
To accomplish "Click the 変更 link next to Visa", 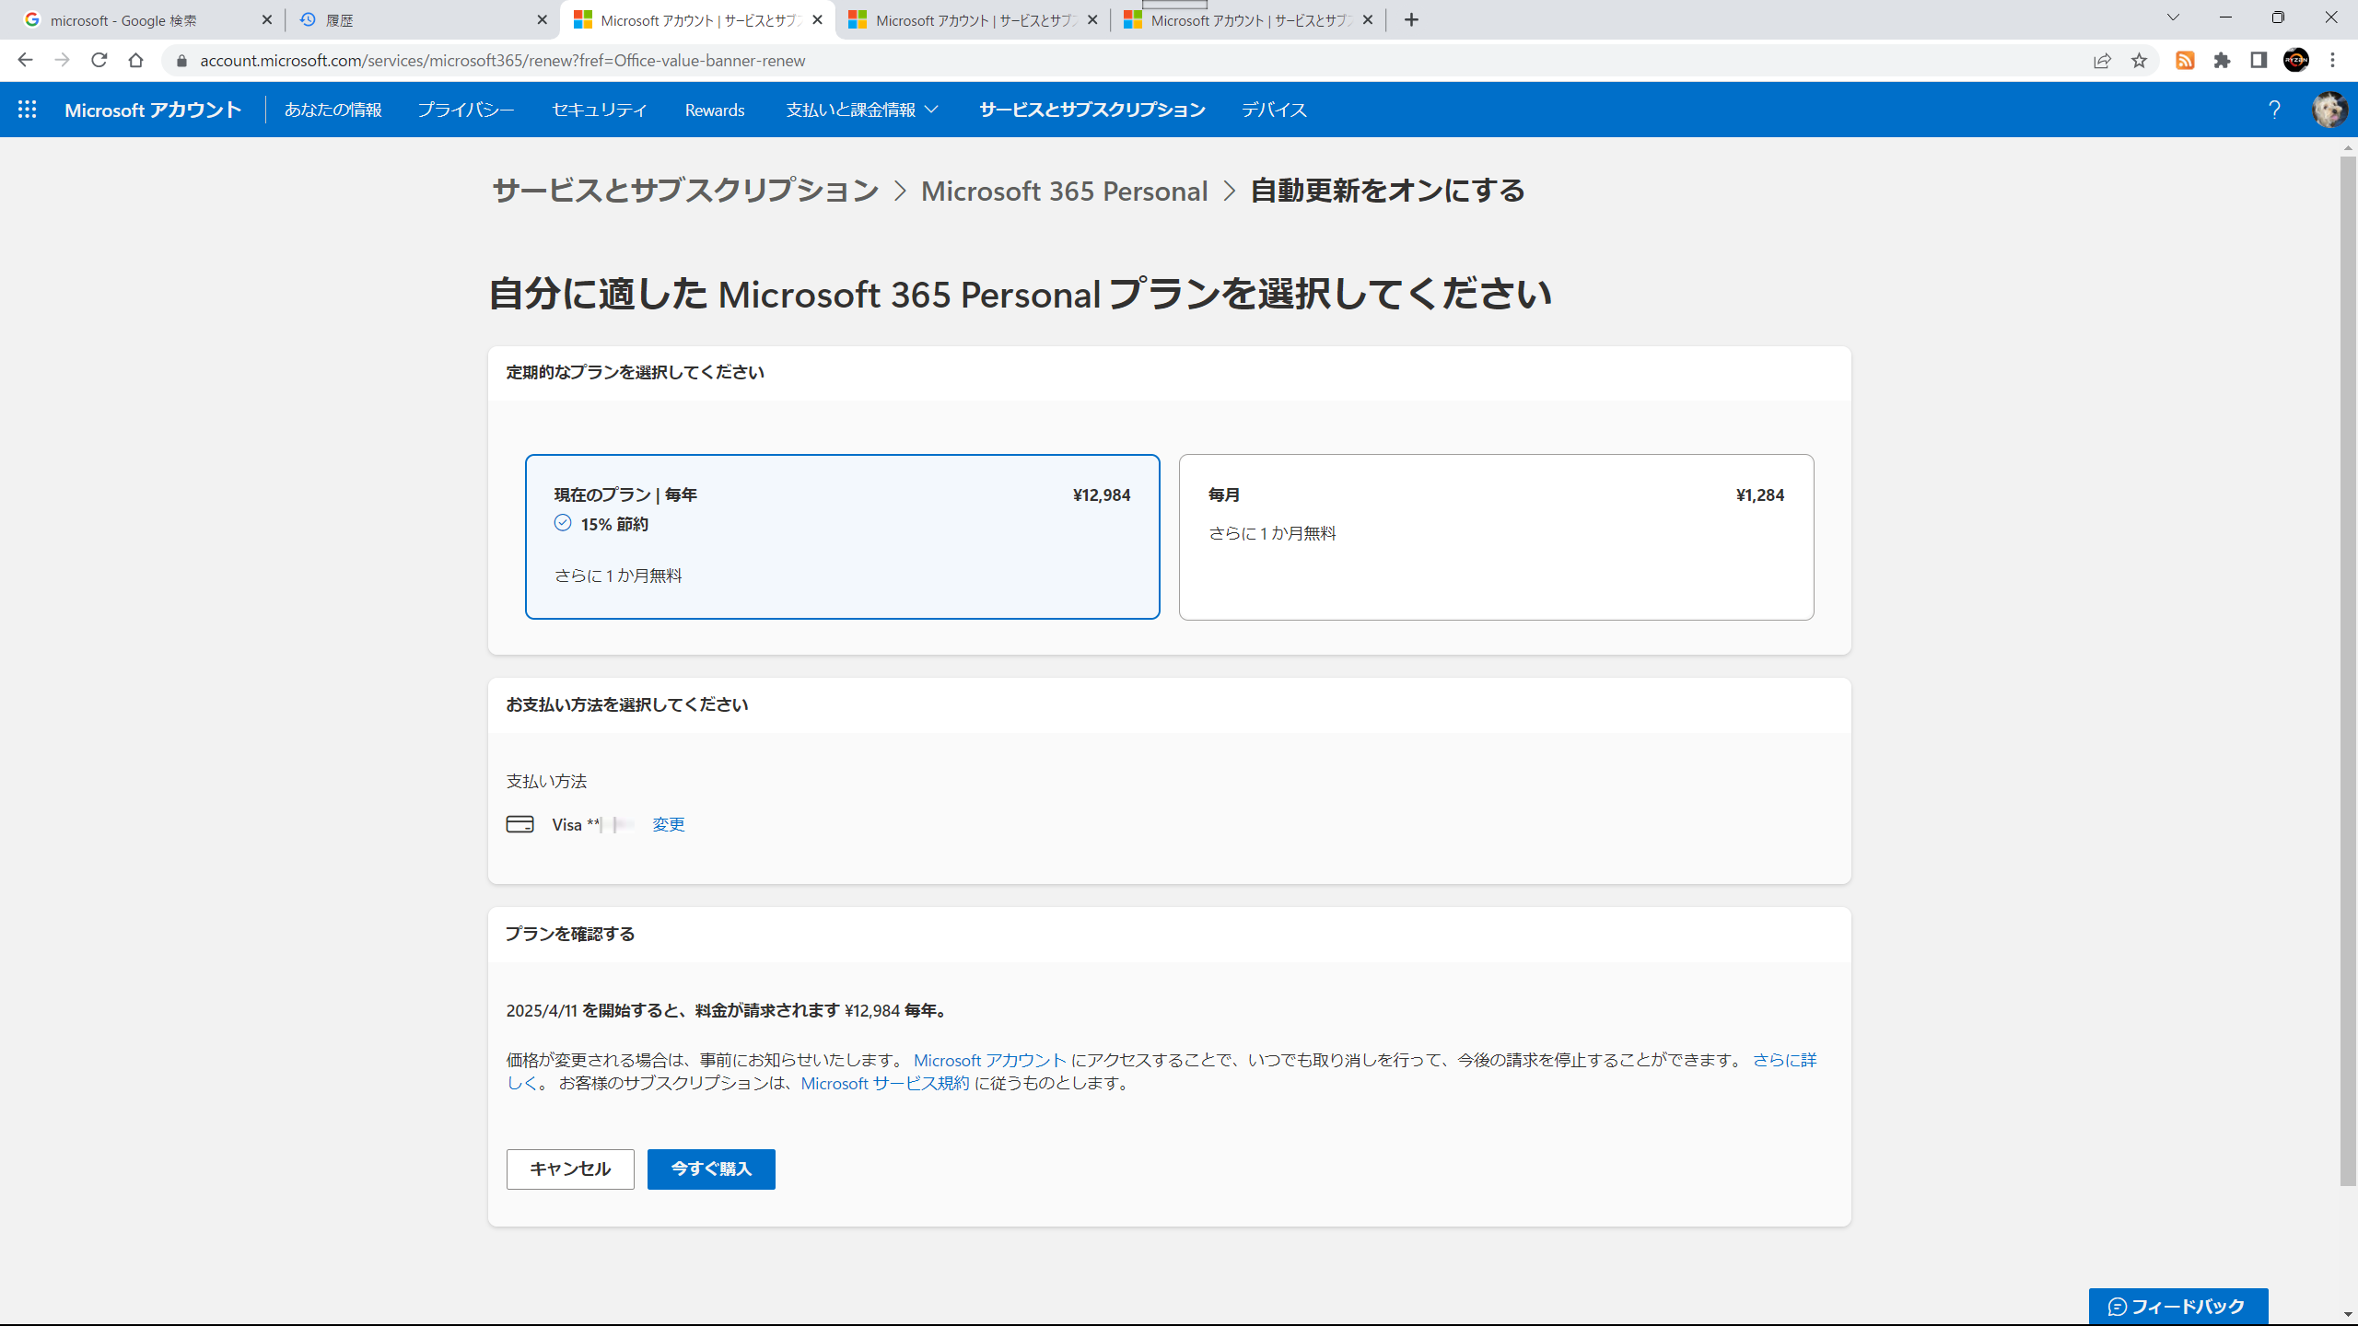I will 668,824.
